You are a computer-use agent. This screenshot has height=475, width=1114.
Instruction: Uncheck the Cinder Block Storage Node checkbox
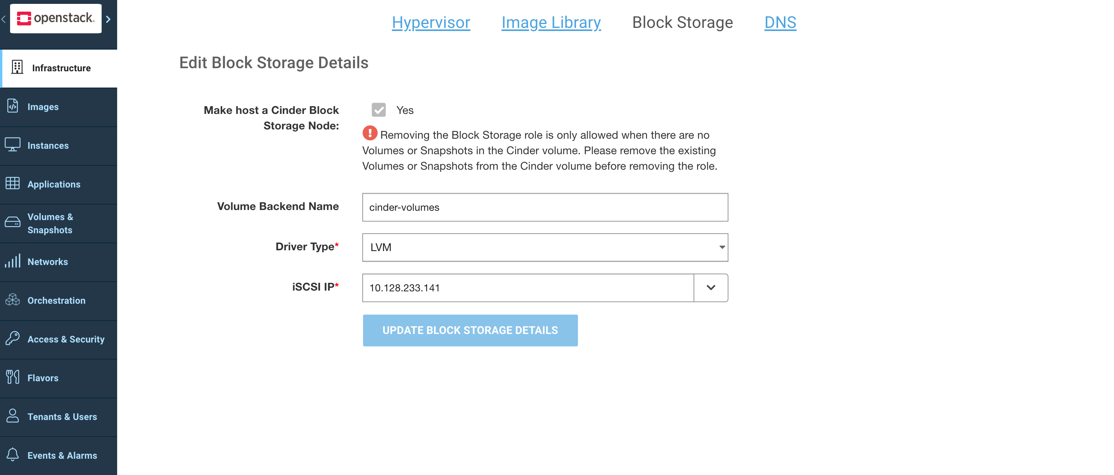click(379, 110)
